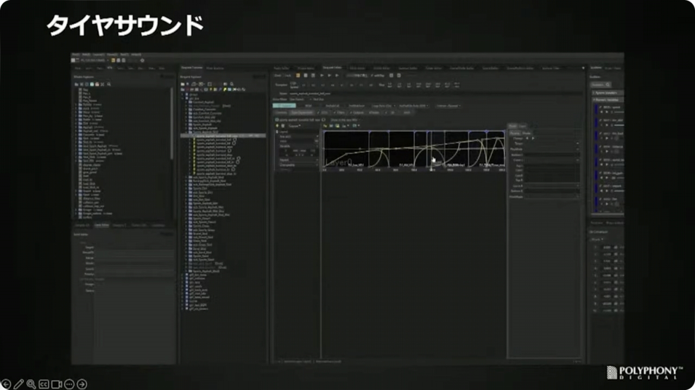
Task: Toggle closed captions CC icon
Action: 44,384
